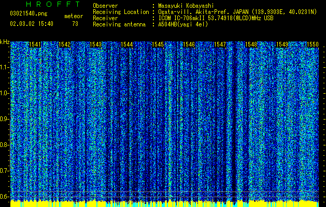This screenshot has height=207, width=326.
Task: Click the meteor count 73
Action: 75,24
